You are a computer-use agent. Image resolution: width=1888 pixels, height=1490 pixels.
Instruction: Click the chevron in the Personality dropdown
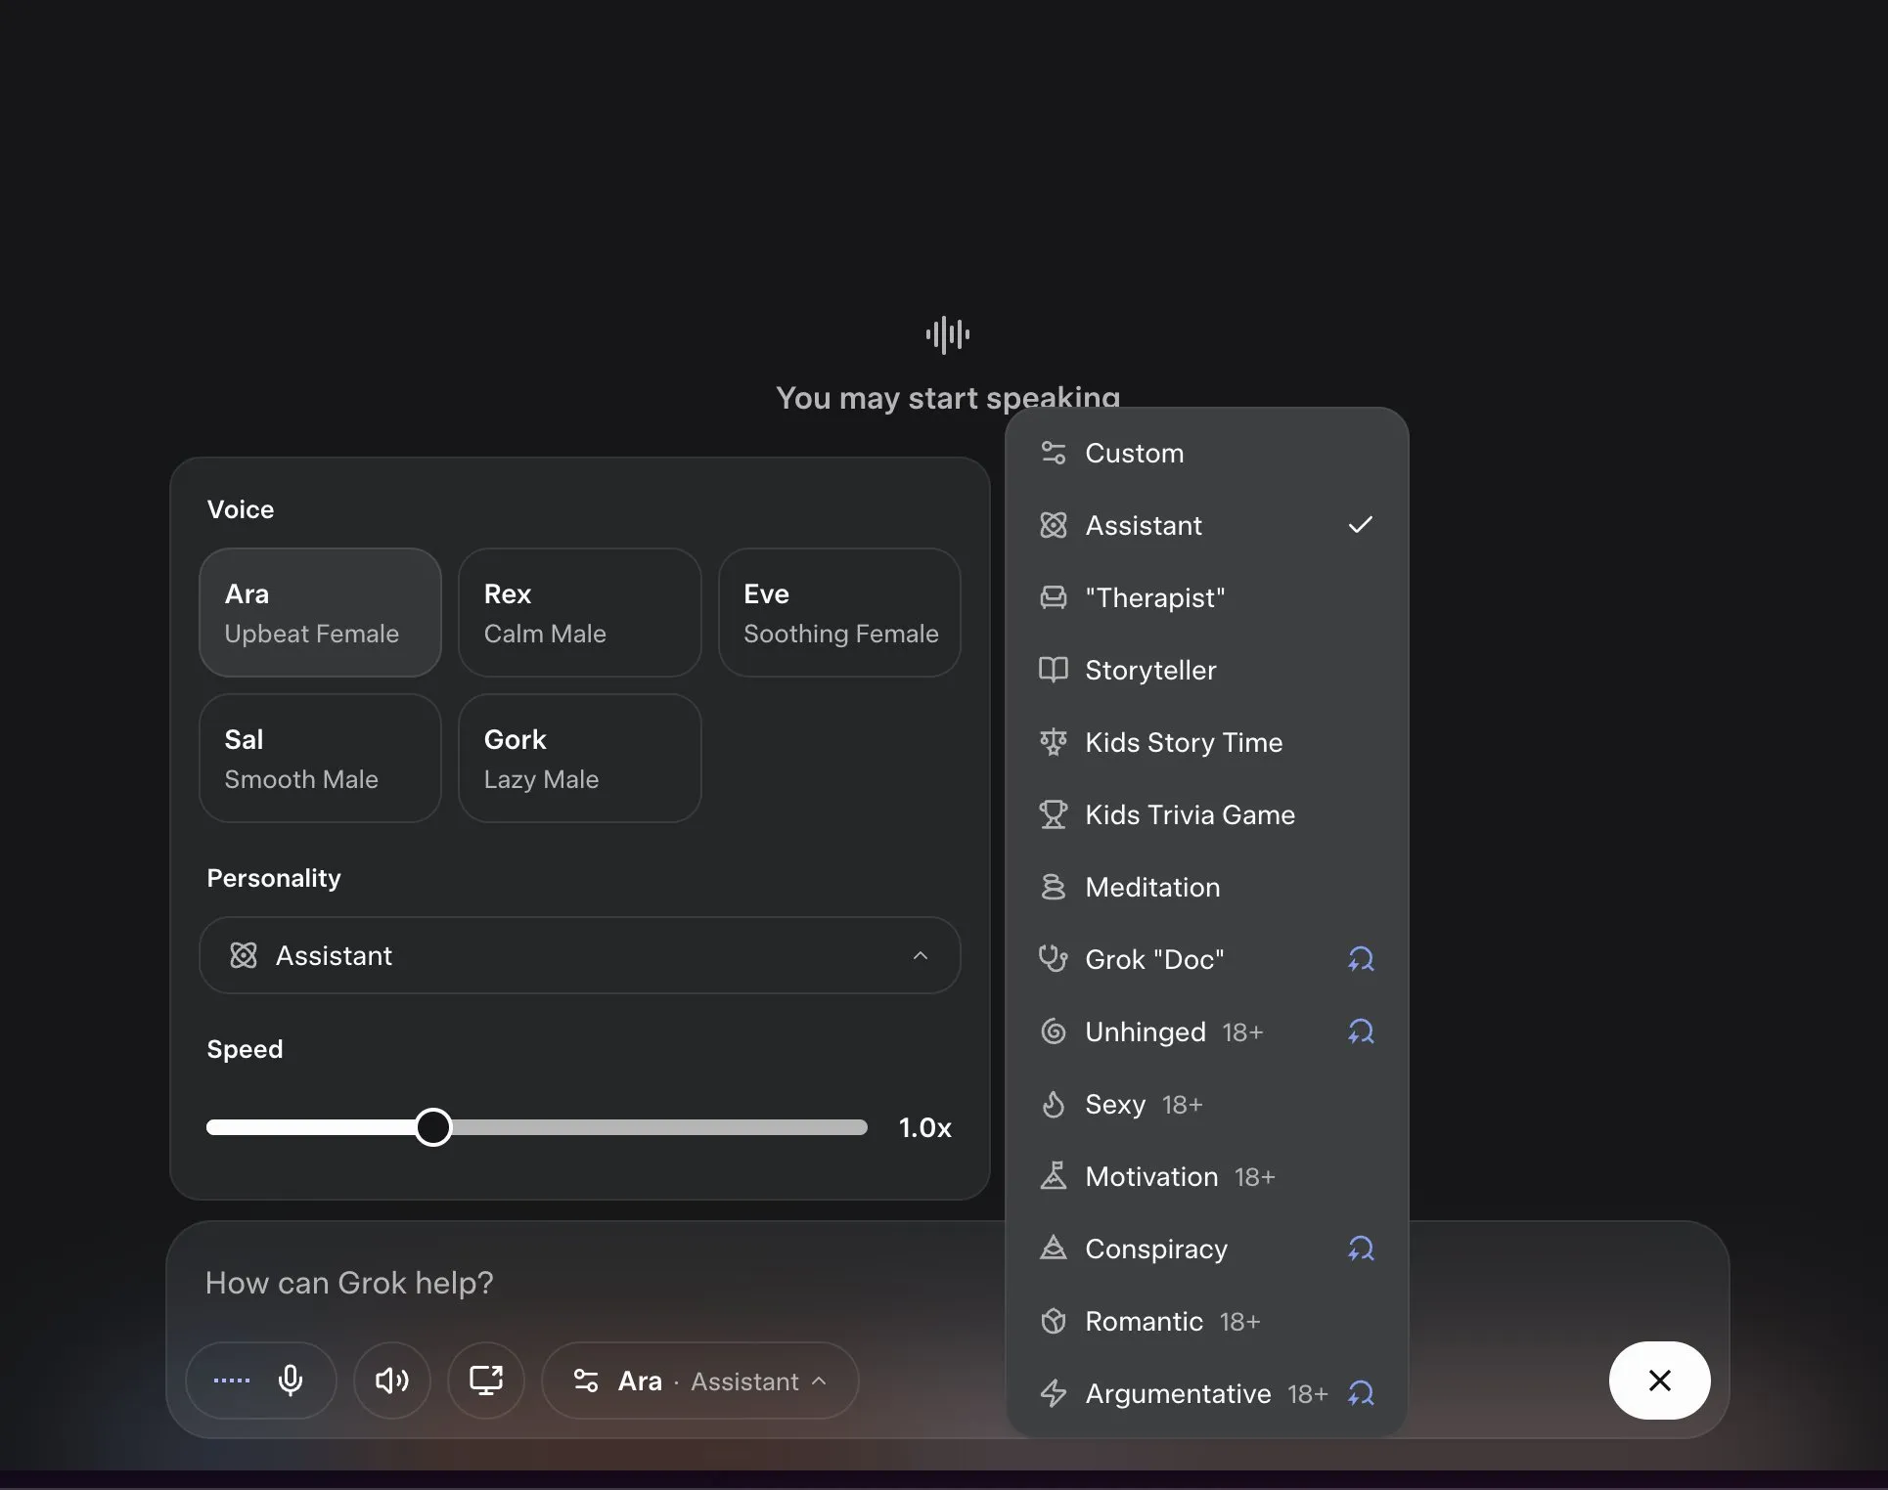[x=920, y=955]
